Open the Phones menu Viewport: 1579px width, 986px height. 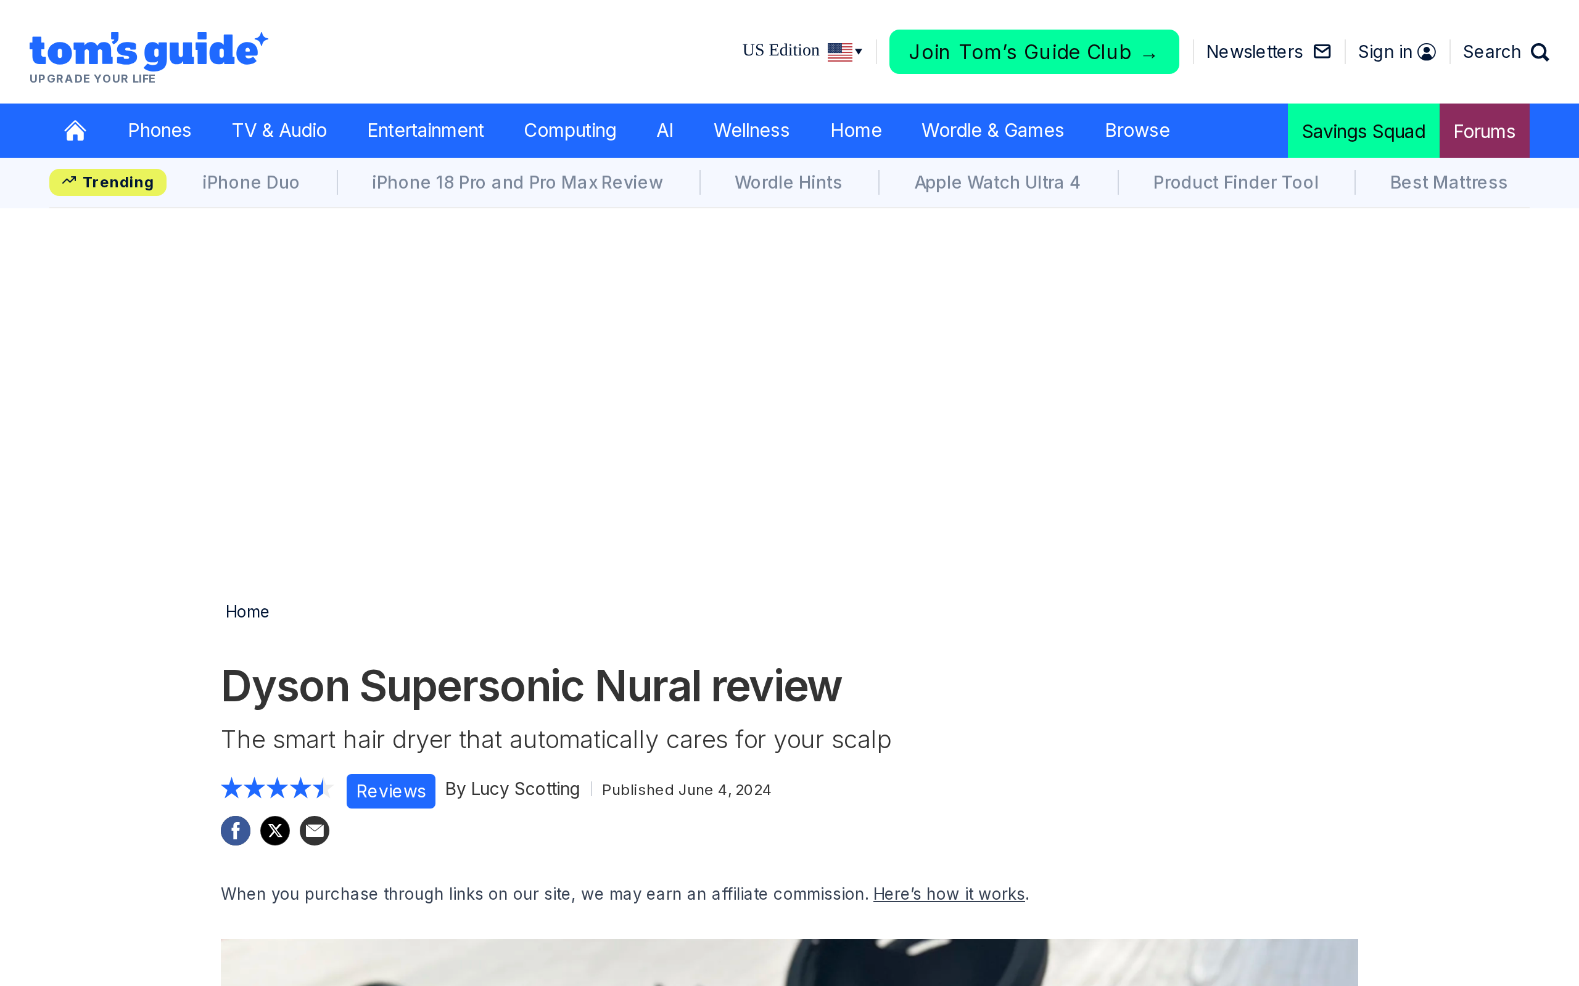click(x=159, y=131)
